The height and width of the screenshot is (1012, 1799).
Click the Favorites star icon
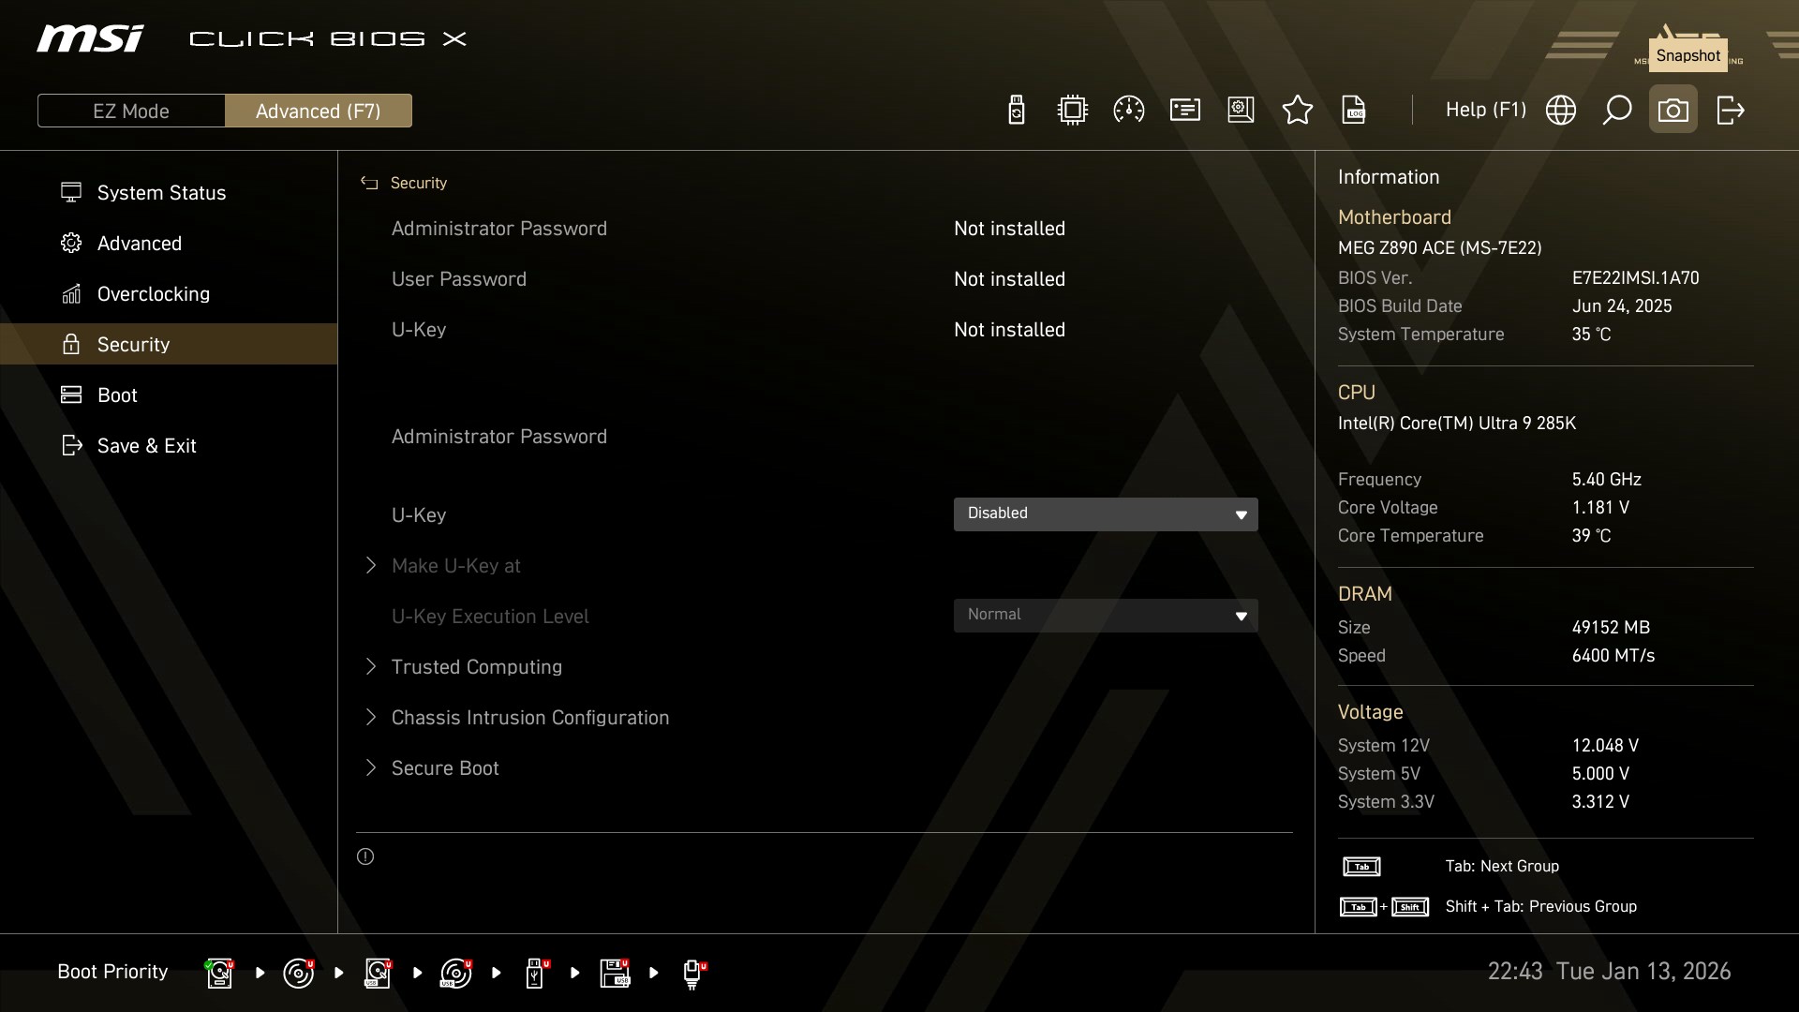point(1297,111)
